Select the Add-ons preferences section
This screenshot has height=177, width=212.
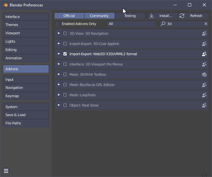pos(26,69)
